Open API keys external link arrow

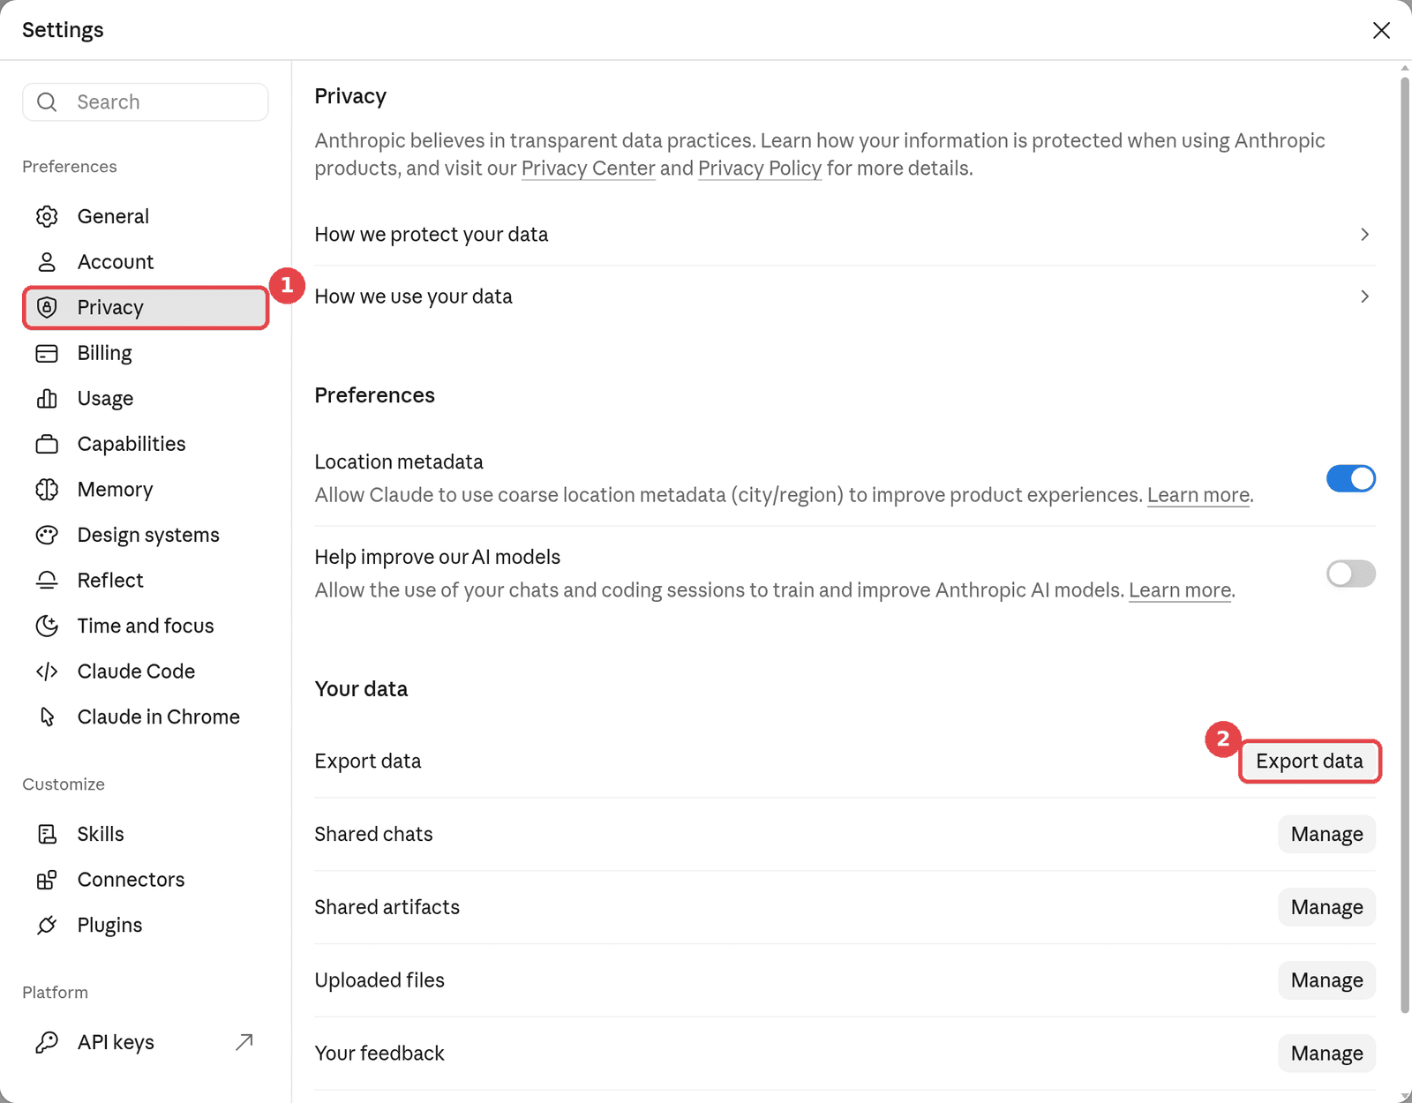(x=244, y=1042)
